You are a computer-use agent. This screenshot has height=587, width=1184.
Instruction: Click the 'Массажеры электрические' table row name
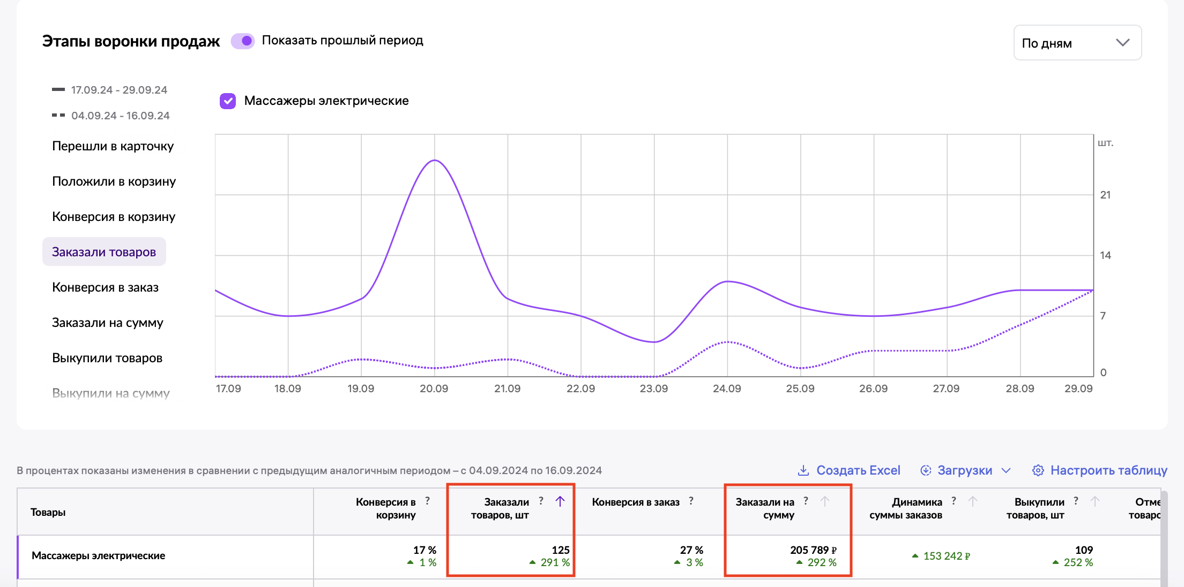click(98, 555)
